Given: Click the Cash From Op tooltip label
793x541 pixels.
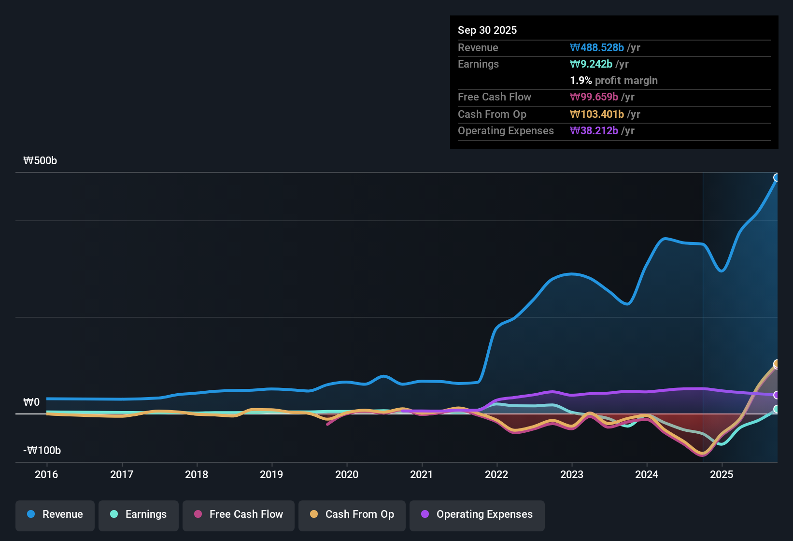Looking at the screenshot, I should (492, 114).
